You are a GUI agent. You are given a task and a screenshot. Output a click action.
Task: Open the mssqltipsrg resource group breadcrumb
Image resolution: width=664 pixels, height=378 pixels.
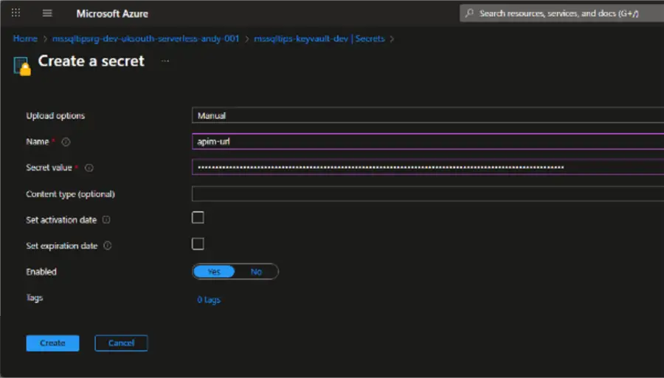[x=145, y=38]
